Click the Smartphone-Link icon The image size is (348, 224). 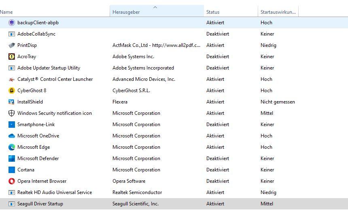pos(12,125)
